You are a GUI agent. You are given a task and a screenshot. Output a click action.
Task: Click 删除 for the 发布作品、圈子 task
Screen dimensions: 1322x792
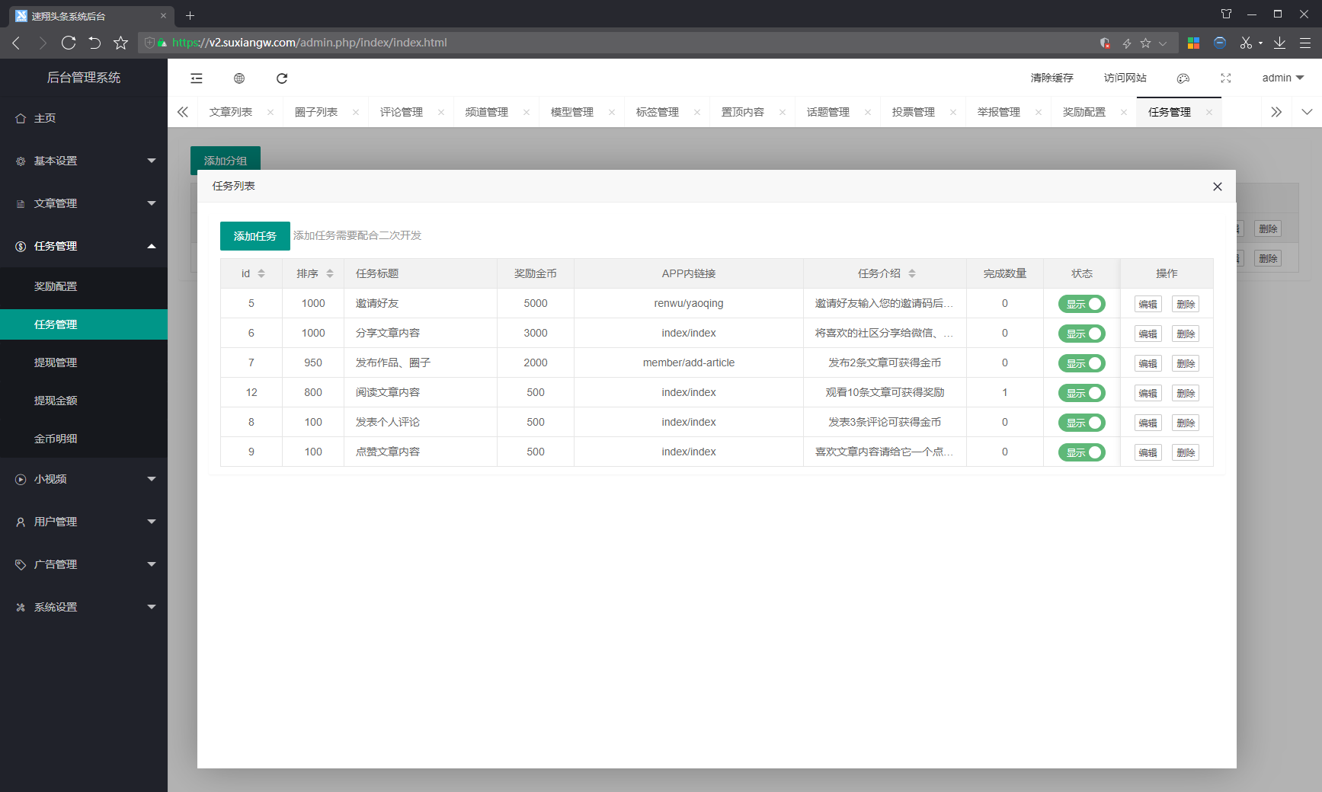click(1186, 363)
